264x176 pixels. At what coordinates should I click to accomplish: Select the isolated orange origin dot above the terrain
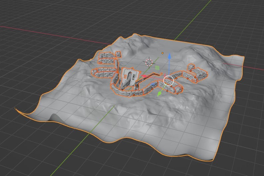pyautogui.click(x=162, y=53)
